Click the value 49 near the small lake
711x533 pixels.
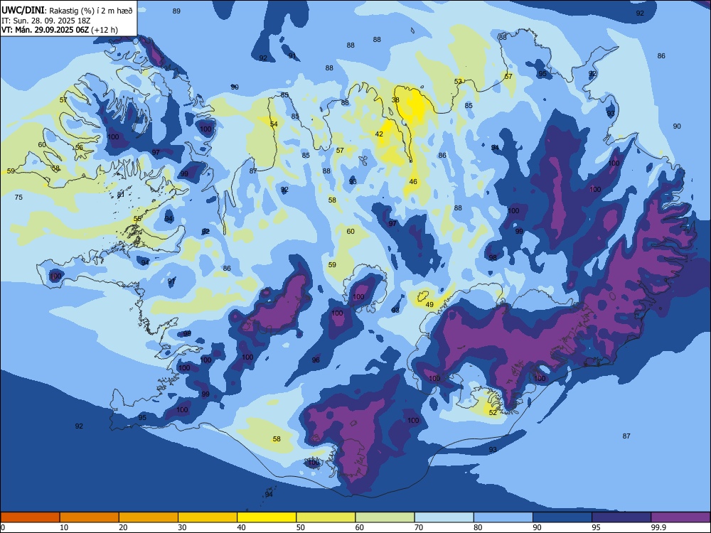(429, 305)
